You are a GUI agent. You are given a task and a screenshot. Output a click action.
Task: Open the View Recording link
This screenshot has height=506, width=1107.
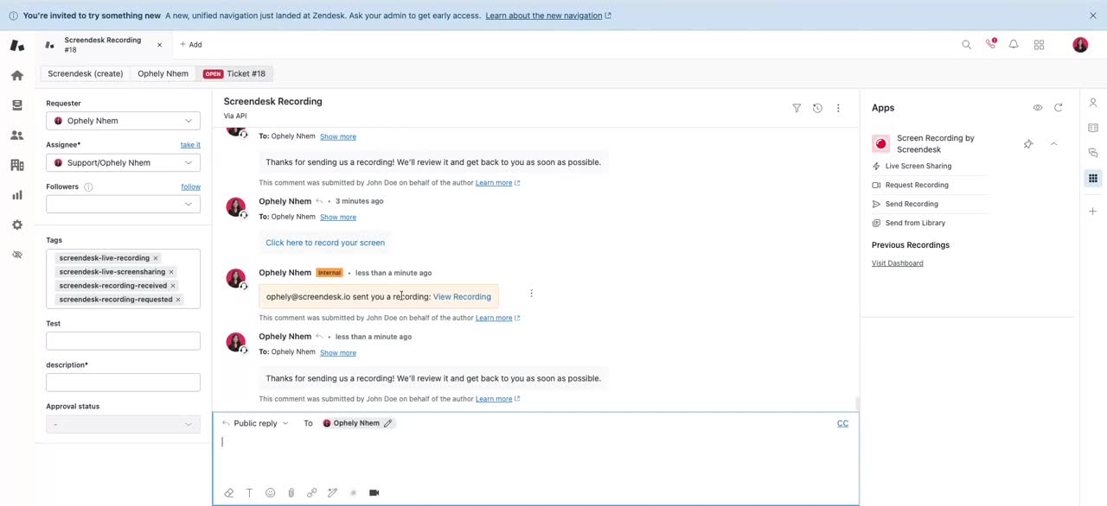click(x=462, y=297)
